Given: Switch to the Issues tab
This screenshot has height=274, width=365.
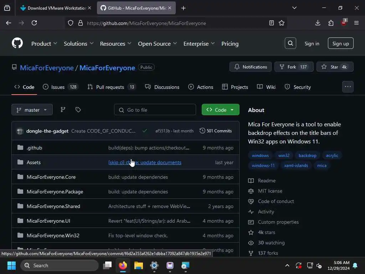Looking at the screenshot, I should 61,87.
